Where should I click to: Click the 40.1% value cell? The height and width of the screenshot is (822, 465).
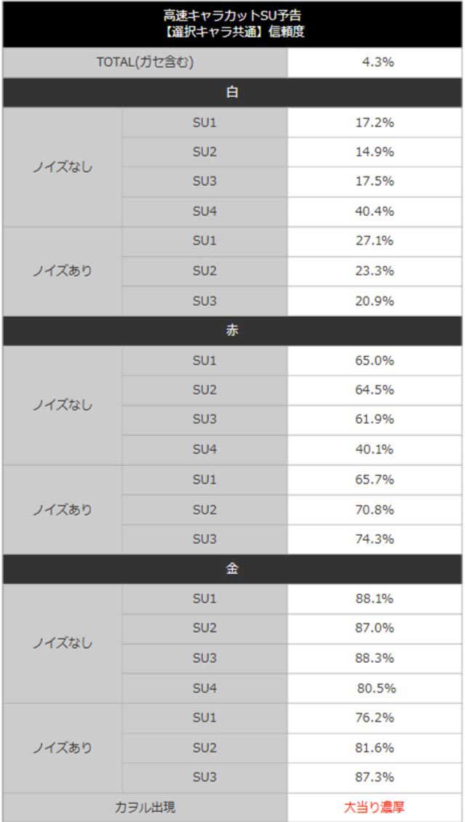click(375, 450)
